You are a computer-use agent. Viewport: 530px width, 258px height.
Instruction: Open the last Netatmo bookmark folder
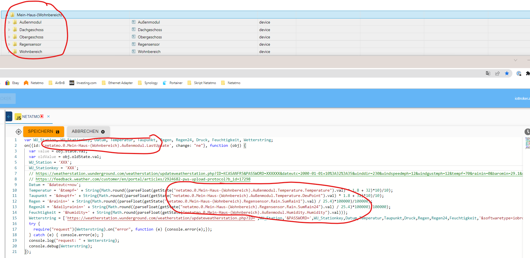pos(231,83)
